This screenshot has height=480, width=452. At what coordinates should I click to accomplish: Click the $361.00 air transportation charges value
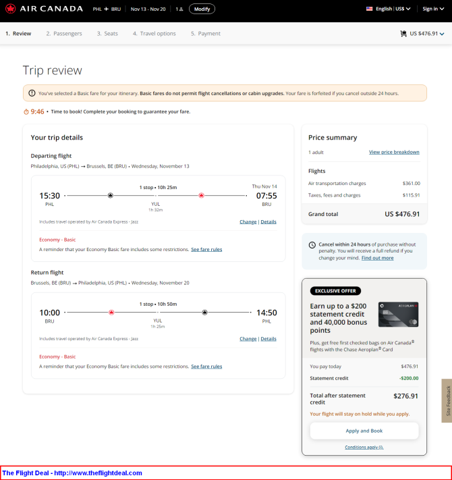coord(412,184)
